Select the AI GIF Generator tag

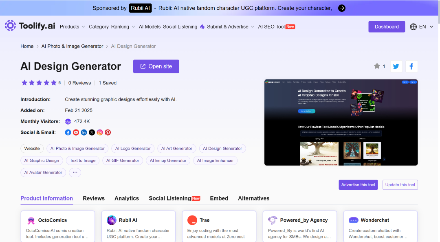pyautogui.click(x=123, y=161)
